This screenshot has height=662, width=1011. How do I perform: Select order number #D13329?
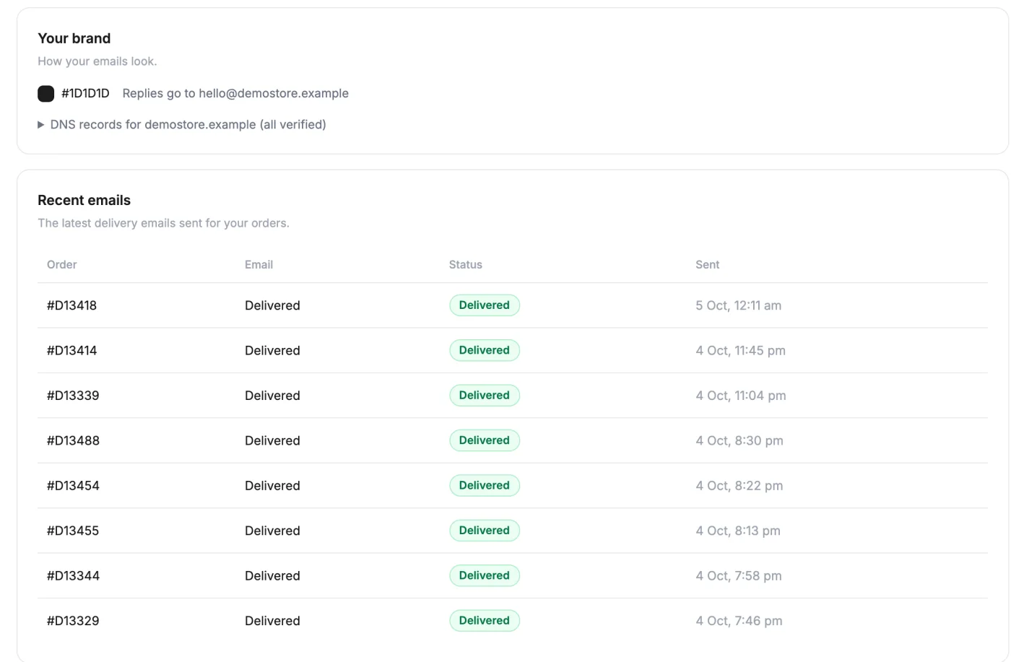(73, 621)
